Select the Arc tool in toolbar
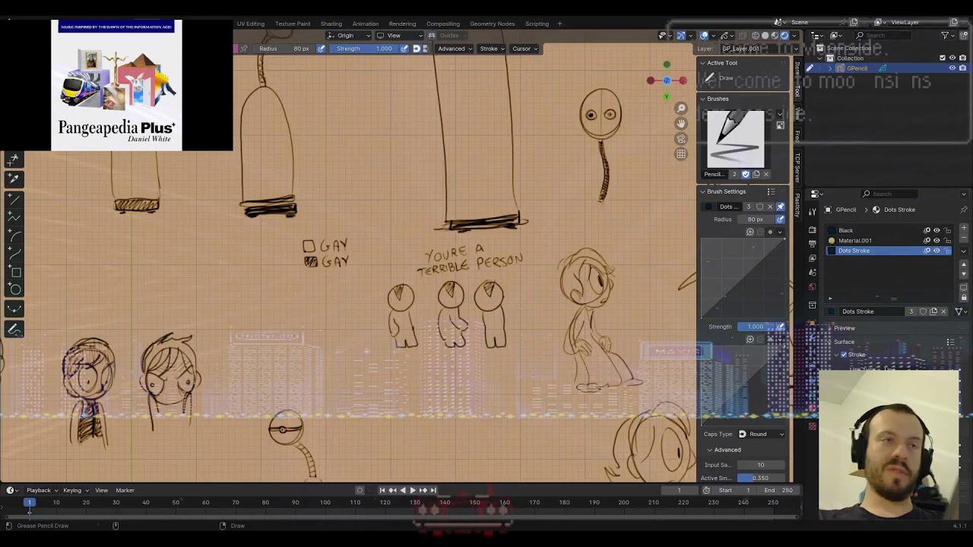Image resolution: width=973 pixels, height=547 pixels. pyautogui.click(x=14, y=236)
